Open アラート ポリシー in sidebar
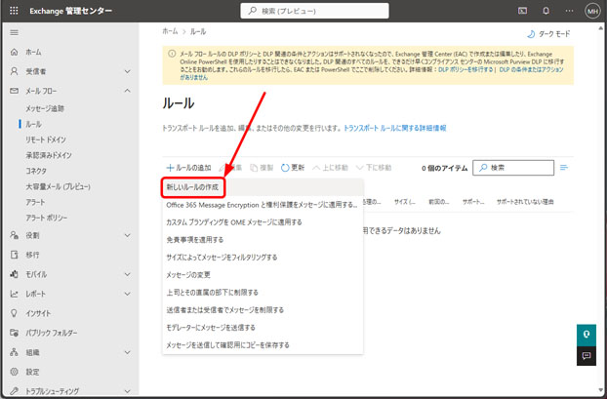 (x=47, y=218)
